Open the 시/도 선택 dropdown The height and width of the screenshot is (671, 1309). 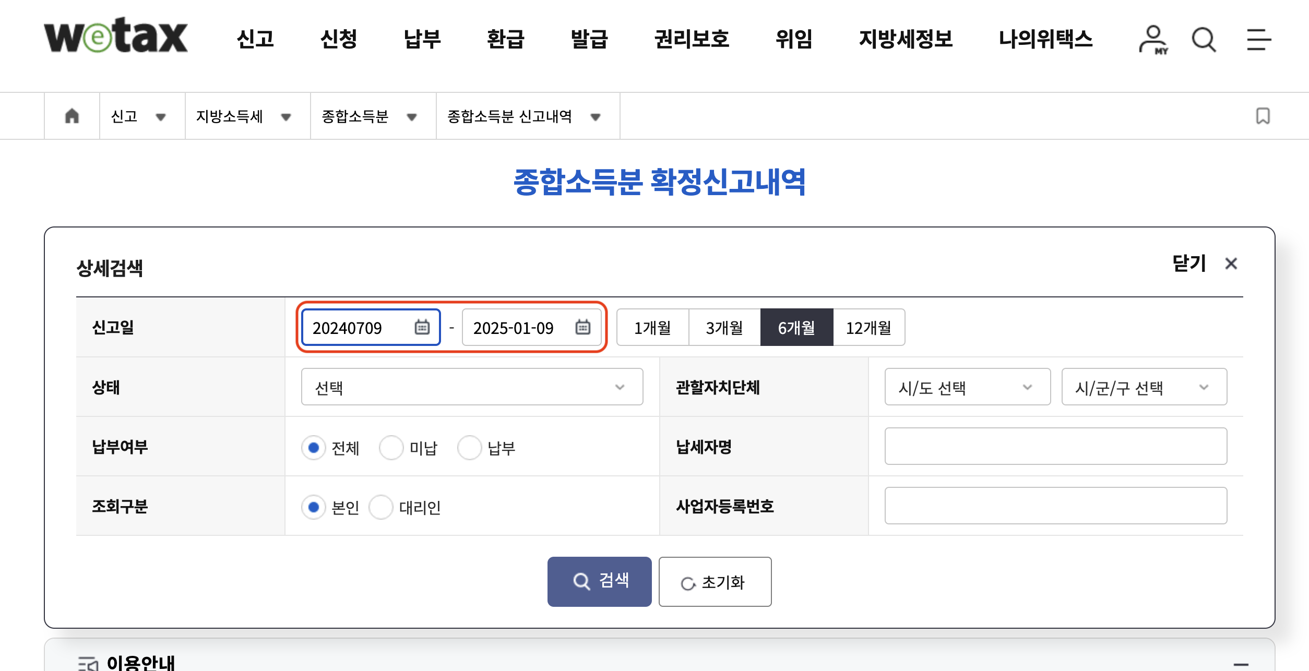pyautogui.click(x=967, y=387)
